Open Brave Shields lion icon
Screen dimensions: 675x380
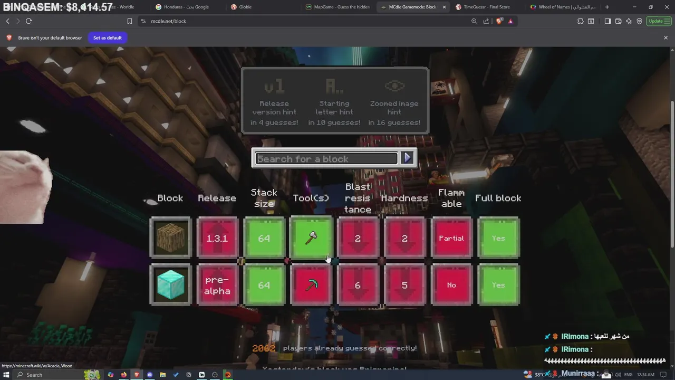(499, 21)
